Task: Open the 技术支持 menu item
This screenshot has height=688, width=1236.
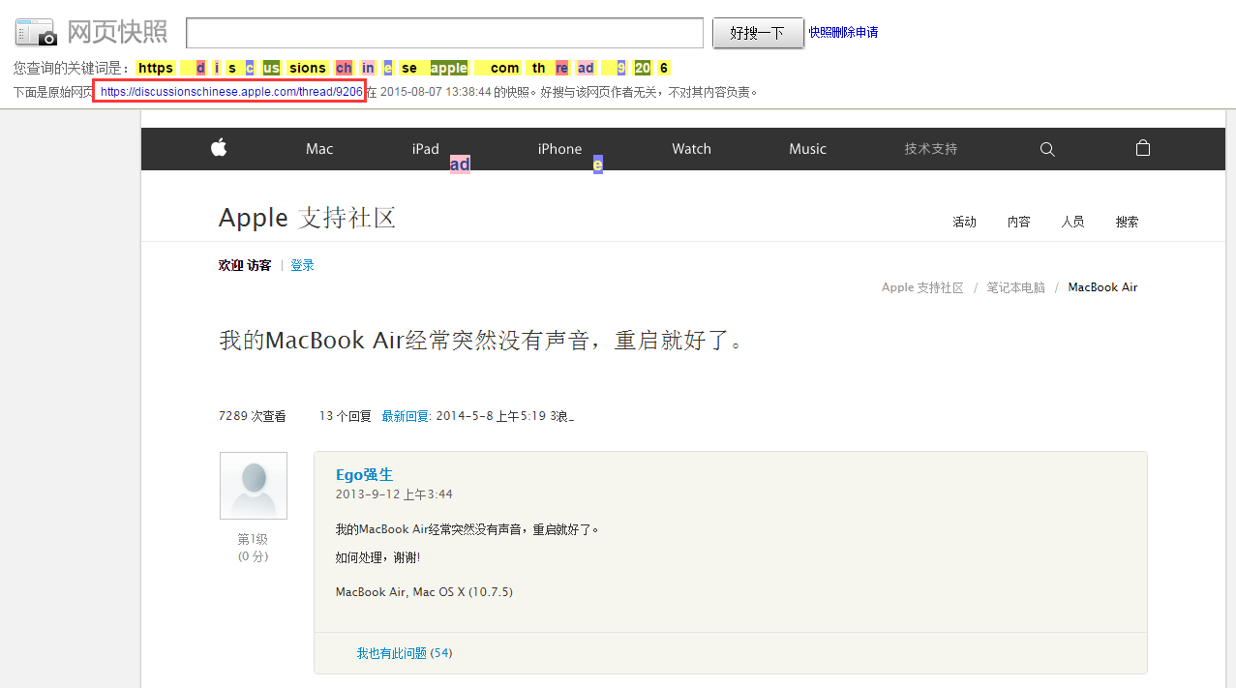Action: click(x=931, y=149)
